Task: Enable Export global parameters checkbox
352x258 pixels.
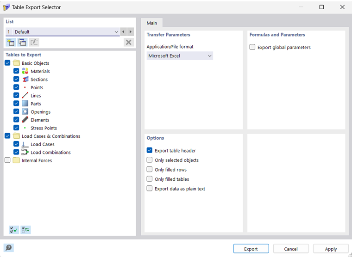Action: tap(252, 47)
